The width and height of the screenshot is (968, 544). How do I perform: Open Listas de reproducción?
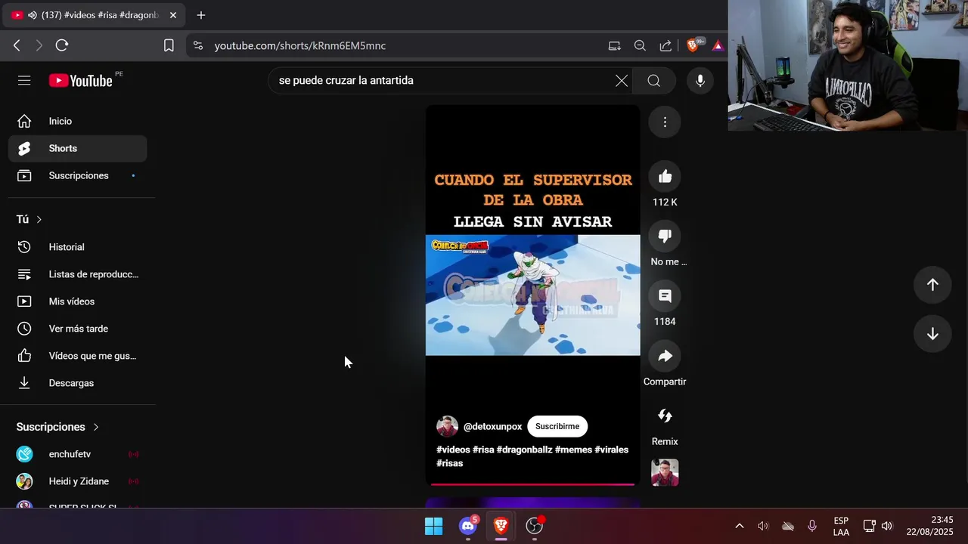(x=78, y=274)
